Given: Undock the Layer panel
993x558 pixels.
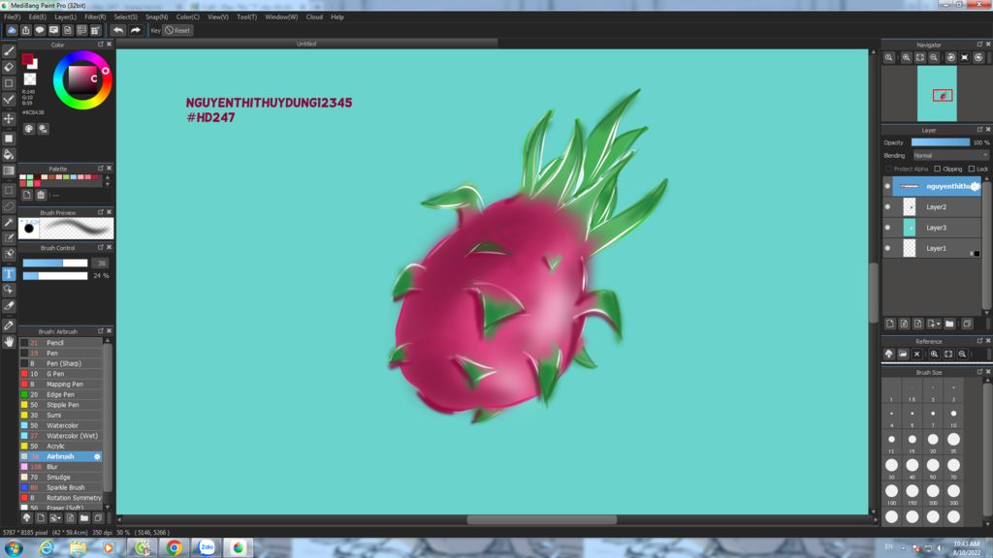Looking at the screenshot, I should click(x=979, y=130).
